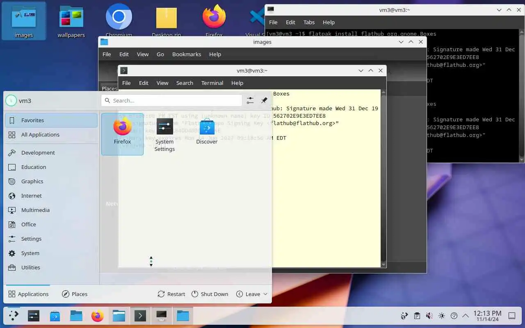Open Edit menu in back terminal
This screenshot has height=328, width=525.
coord(290,22)
